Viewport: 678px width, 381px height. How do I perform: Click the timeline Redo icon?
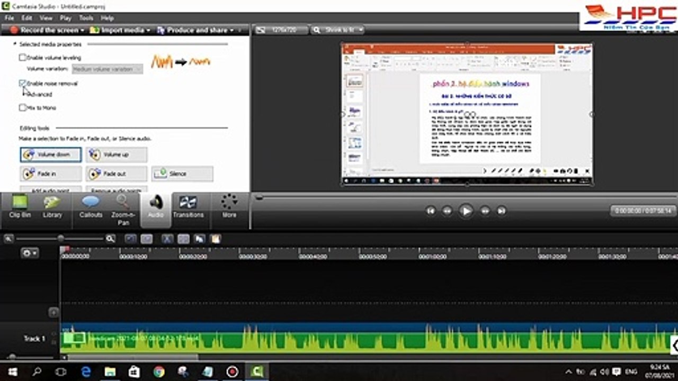click(x=147, y=239)
